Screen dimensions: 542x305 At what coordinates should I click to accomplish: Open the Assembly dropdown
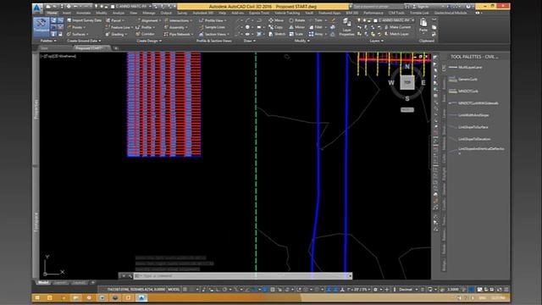click(x=175, y=27)
